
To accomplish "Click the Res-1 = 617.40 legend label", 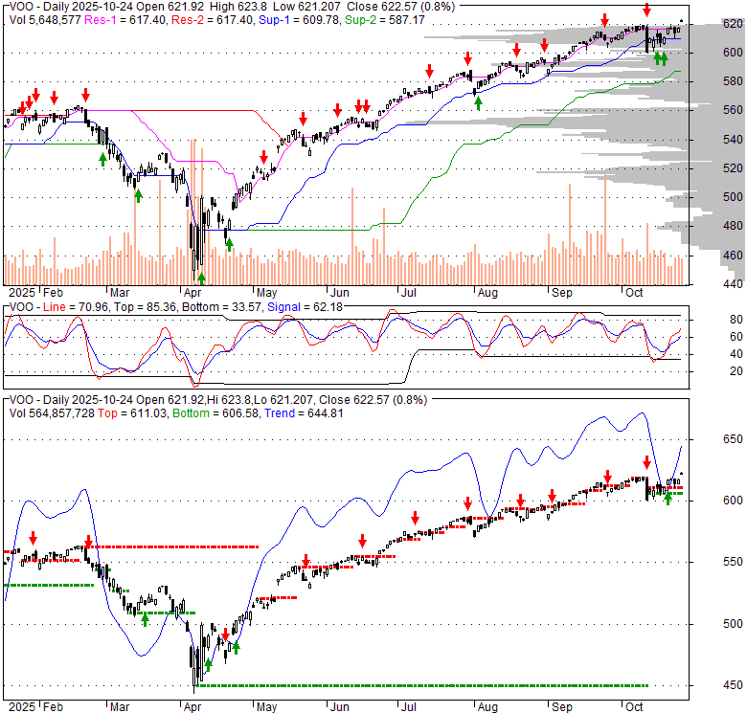I will pyautogui.click(x=125, y=20).
